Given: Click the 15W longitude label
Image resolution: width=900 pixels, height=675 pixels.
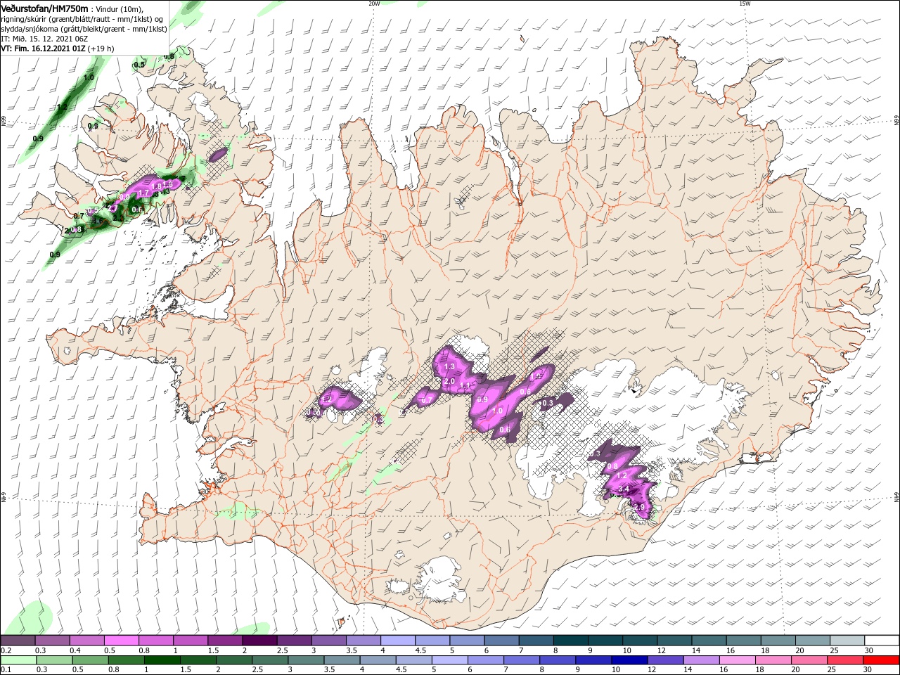Looking at the screenshot, I should click(x=744, y=4).
